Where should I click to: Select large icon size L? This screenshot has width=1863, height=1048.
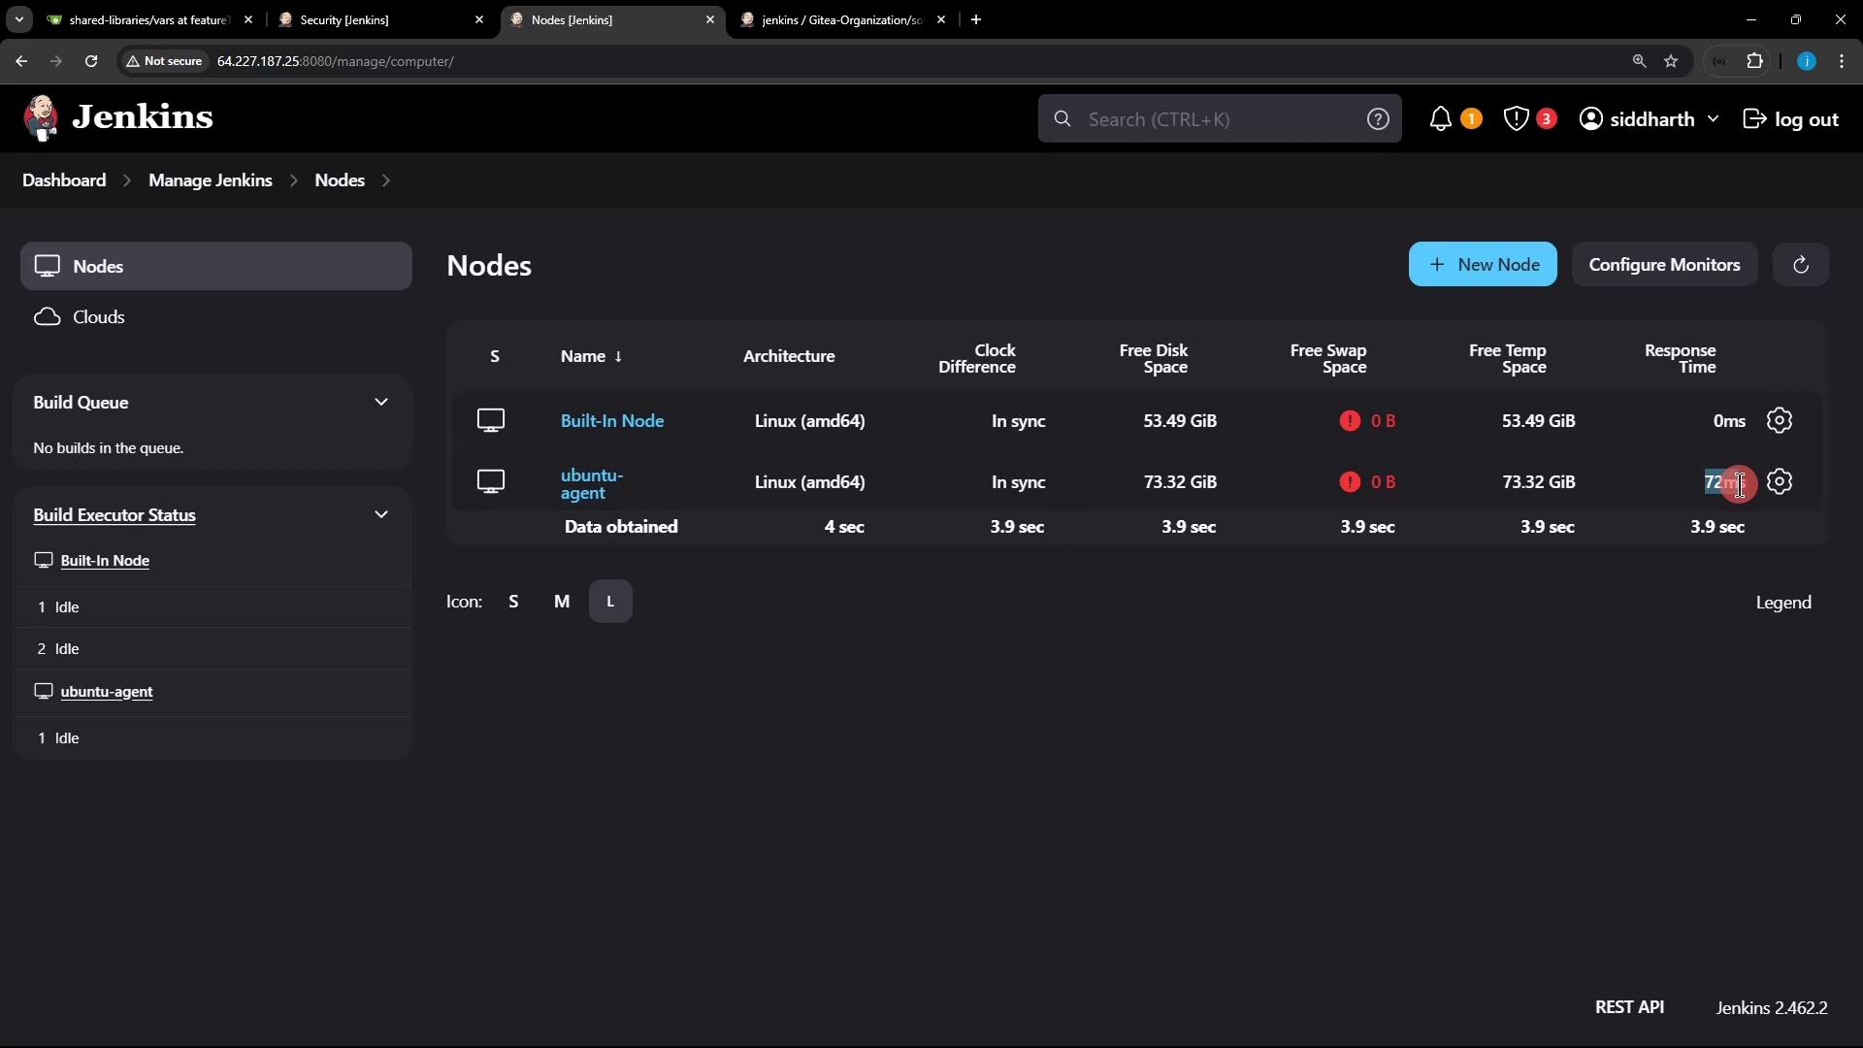point(610,602)
